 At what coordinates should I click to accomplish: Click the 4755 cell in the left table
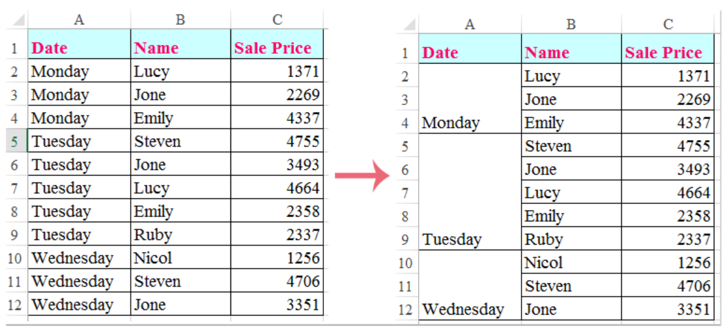pyautogui.click(x=277, y=142)
